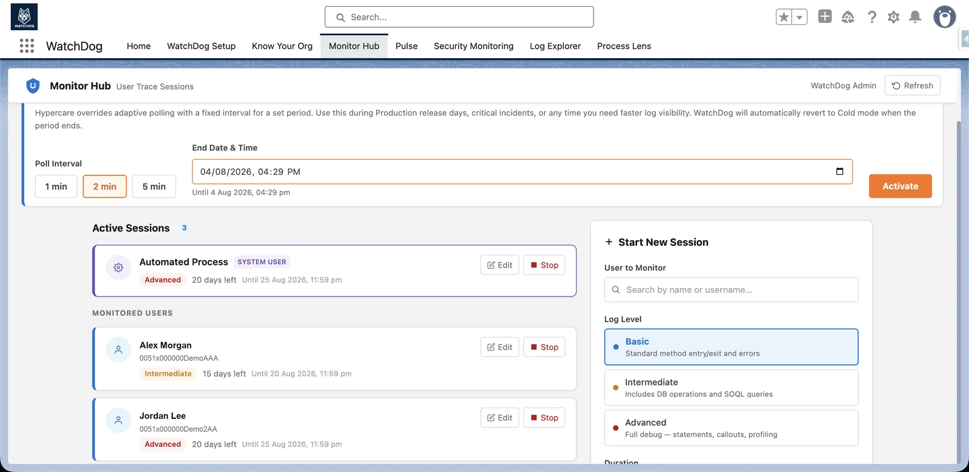Click the Search by name or username field

731,290
